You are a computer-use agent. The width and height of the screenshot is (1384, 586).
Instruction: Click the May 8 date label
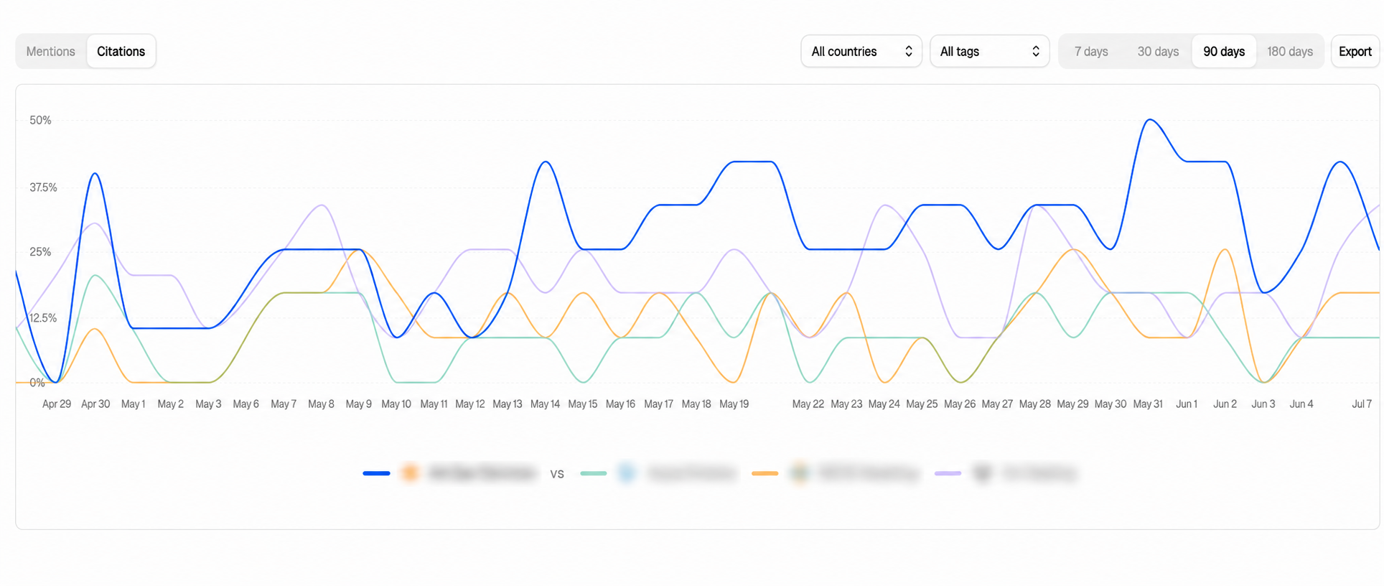click(321, 404)
